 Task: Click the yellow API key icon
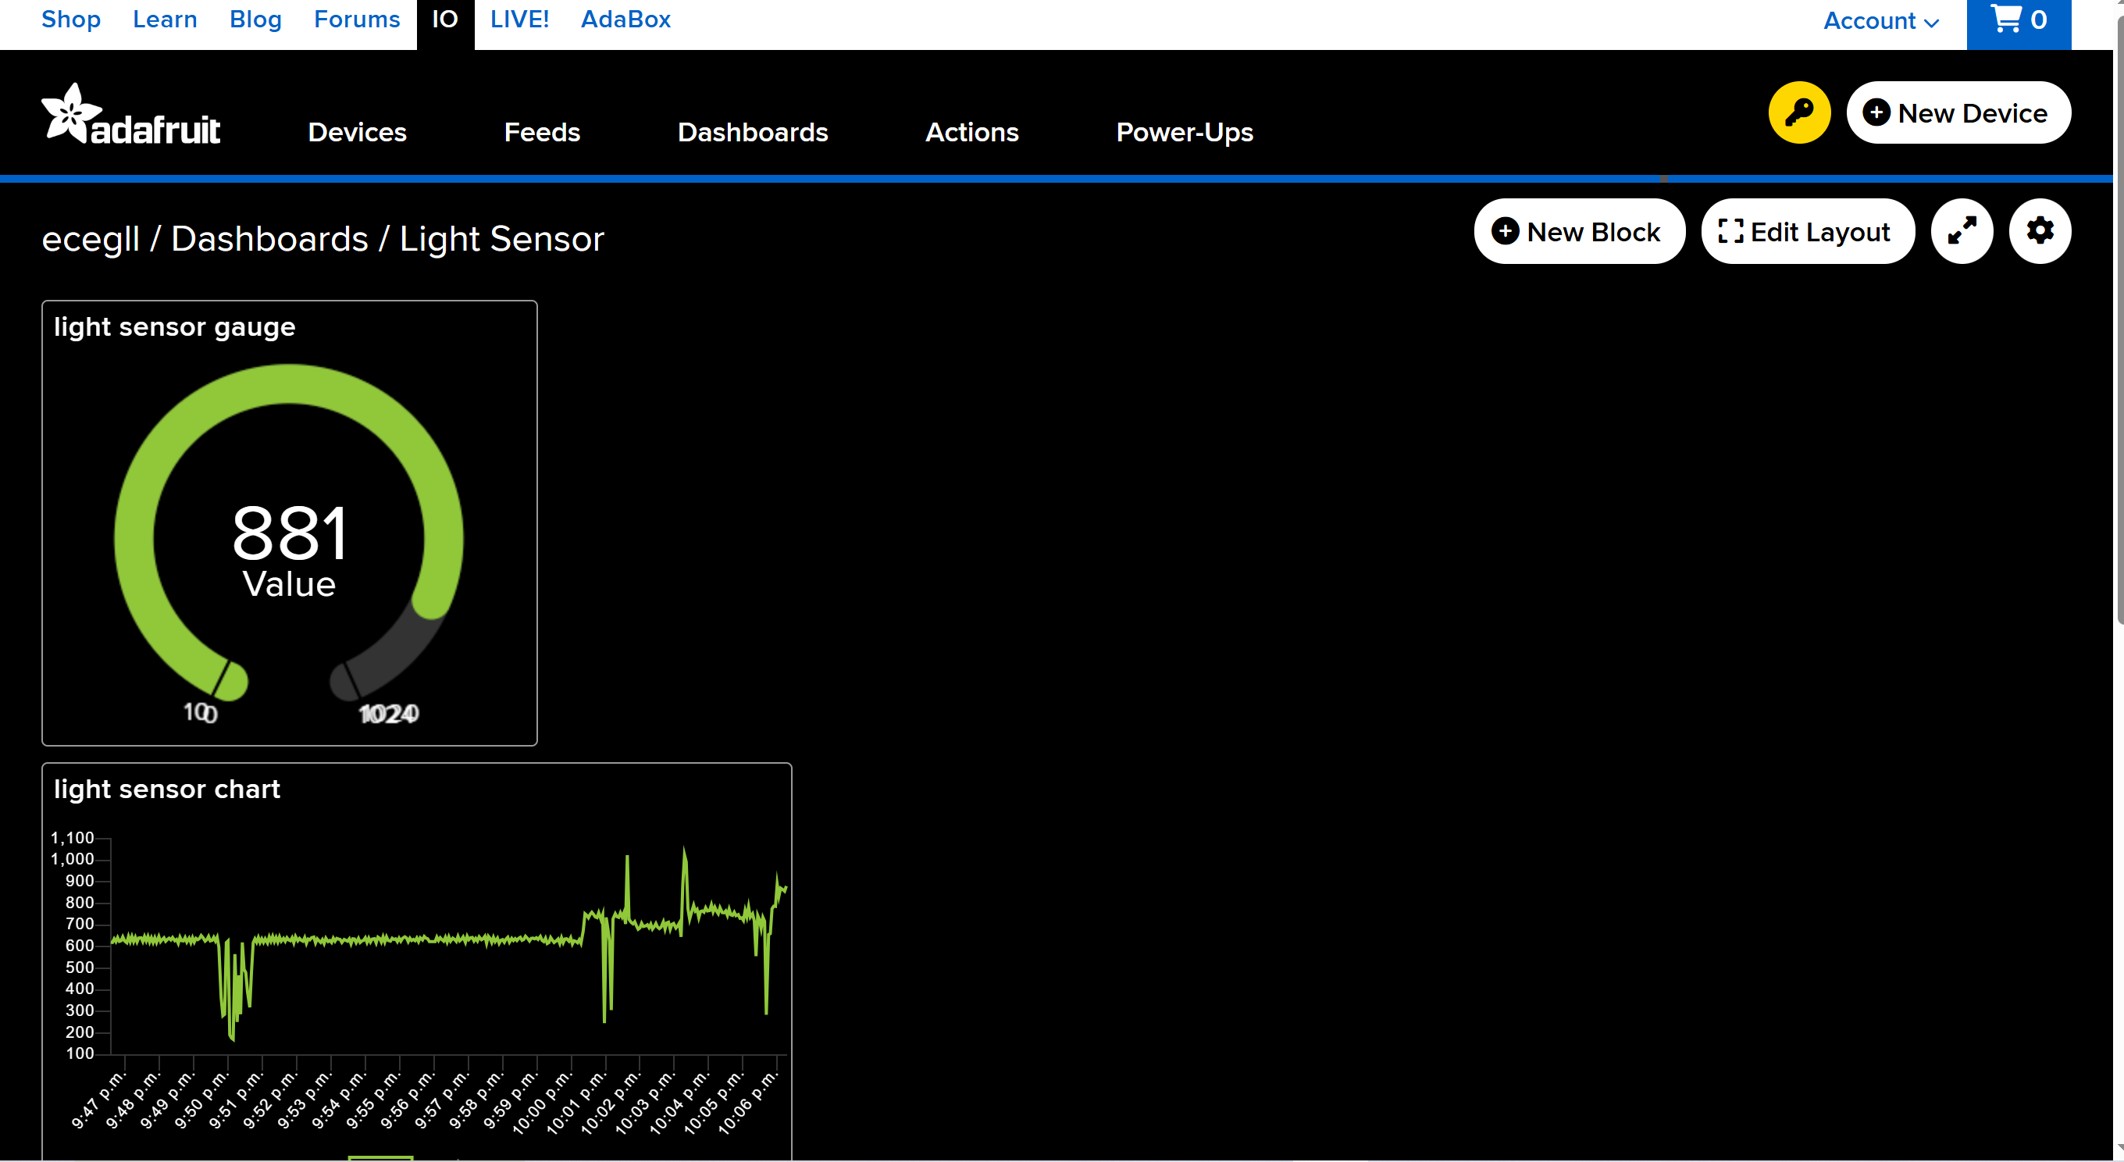point(1798,112)
